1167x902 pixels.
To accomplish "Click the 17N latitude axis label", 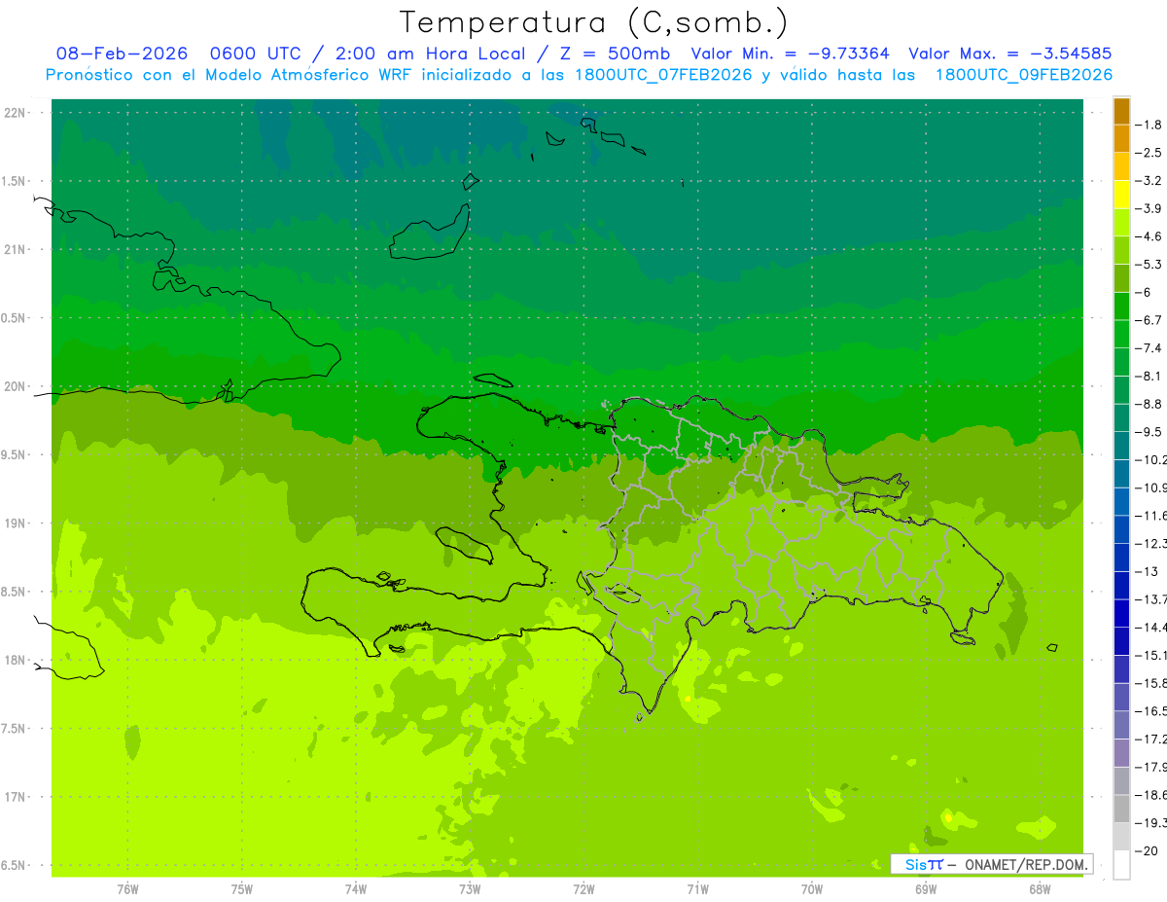I will pyautogui.click(x=15, y=797).
